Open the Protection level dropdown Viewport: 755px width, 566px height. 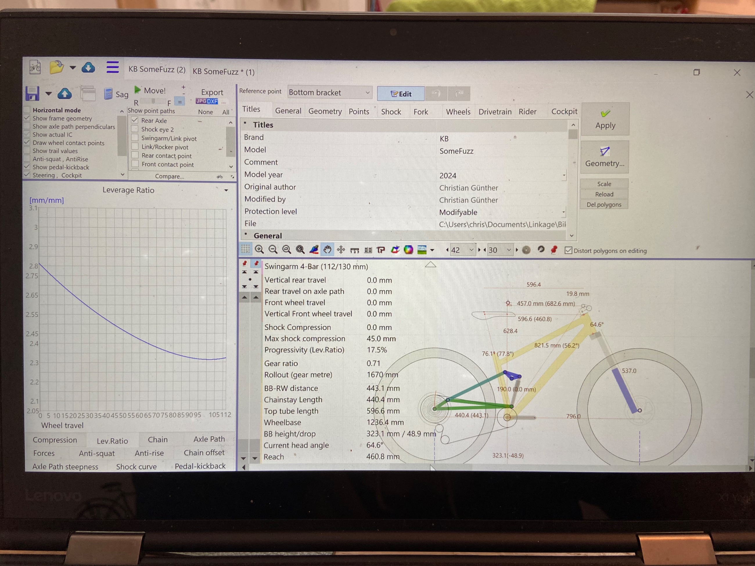click(564, 212)
